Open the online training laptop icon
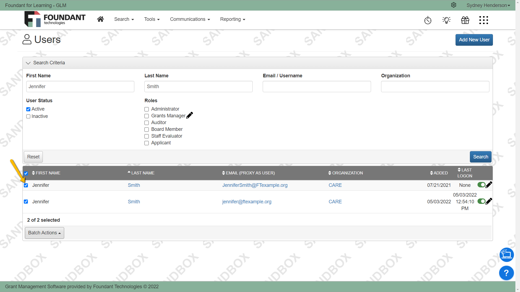This screenshot has width=520, height=292. point(506,255)
